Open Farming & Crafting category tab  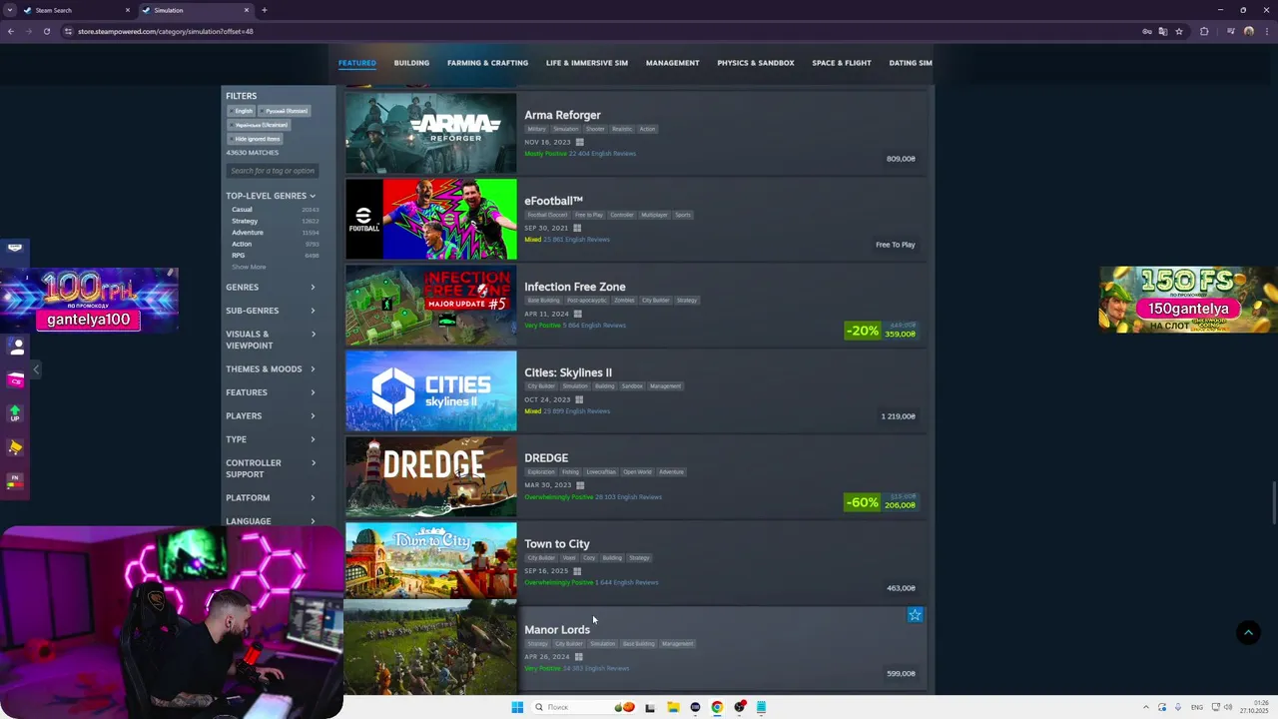point(487,63)
